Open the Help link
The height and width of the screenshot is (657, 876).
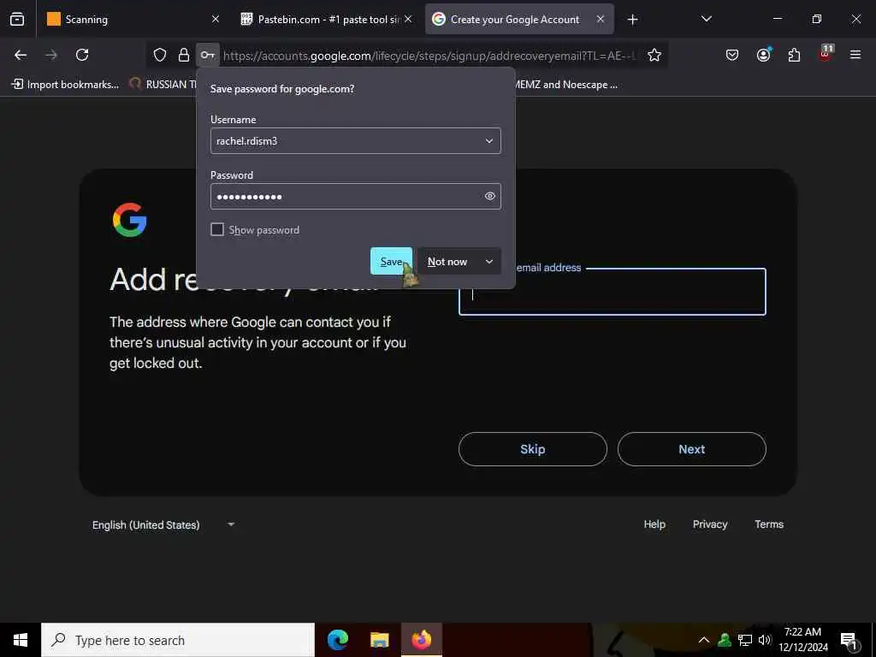pyautogui.click(x=654, y=524)
